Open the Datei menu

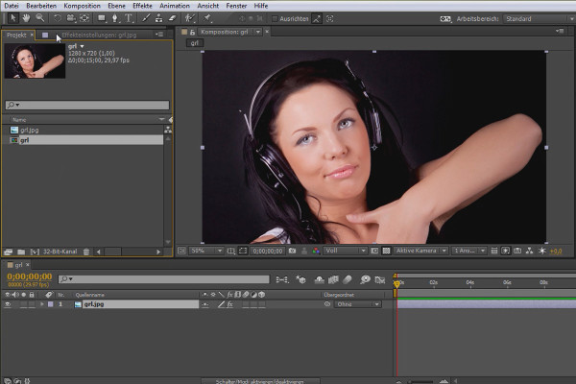tap(12, 6)
